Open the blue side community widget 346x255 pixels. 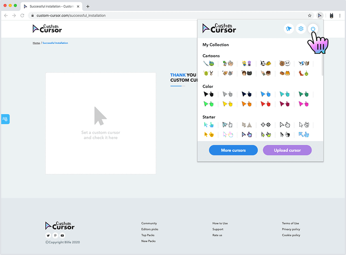point(5,119)
